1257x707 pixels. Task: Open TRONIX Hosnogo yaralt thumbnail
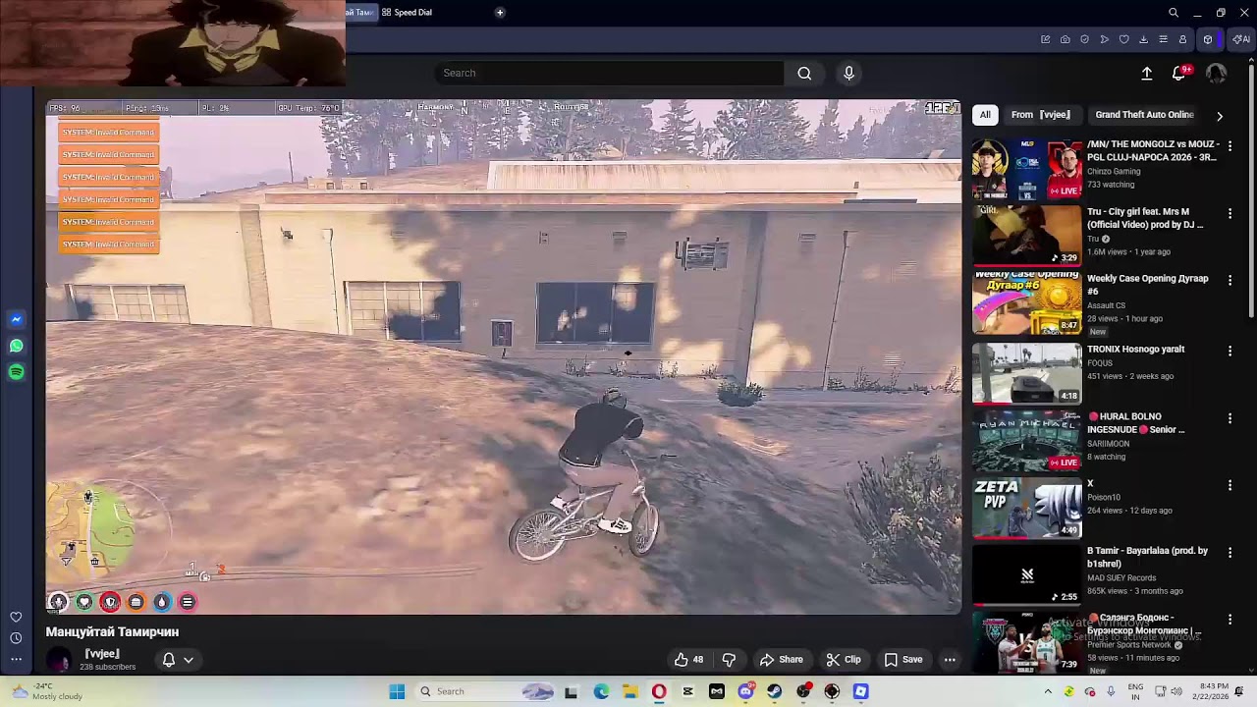[x=1026, y=373]
